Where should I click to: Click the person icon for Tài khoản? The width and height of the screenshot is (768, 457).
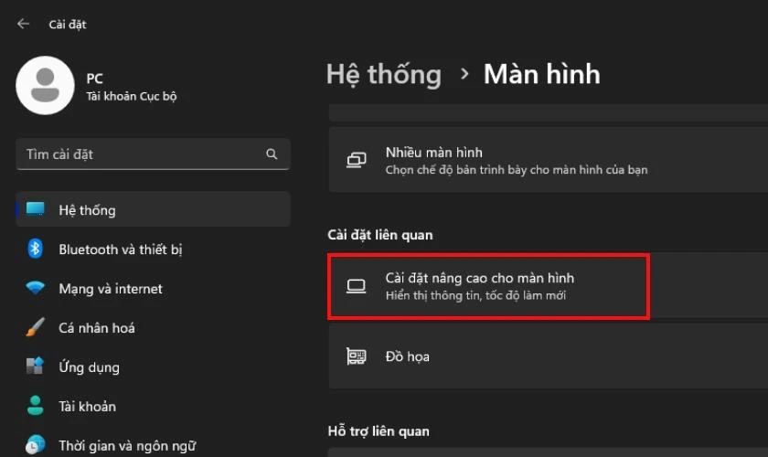point(35,406)
